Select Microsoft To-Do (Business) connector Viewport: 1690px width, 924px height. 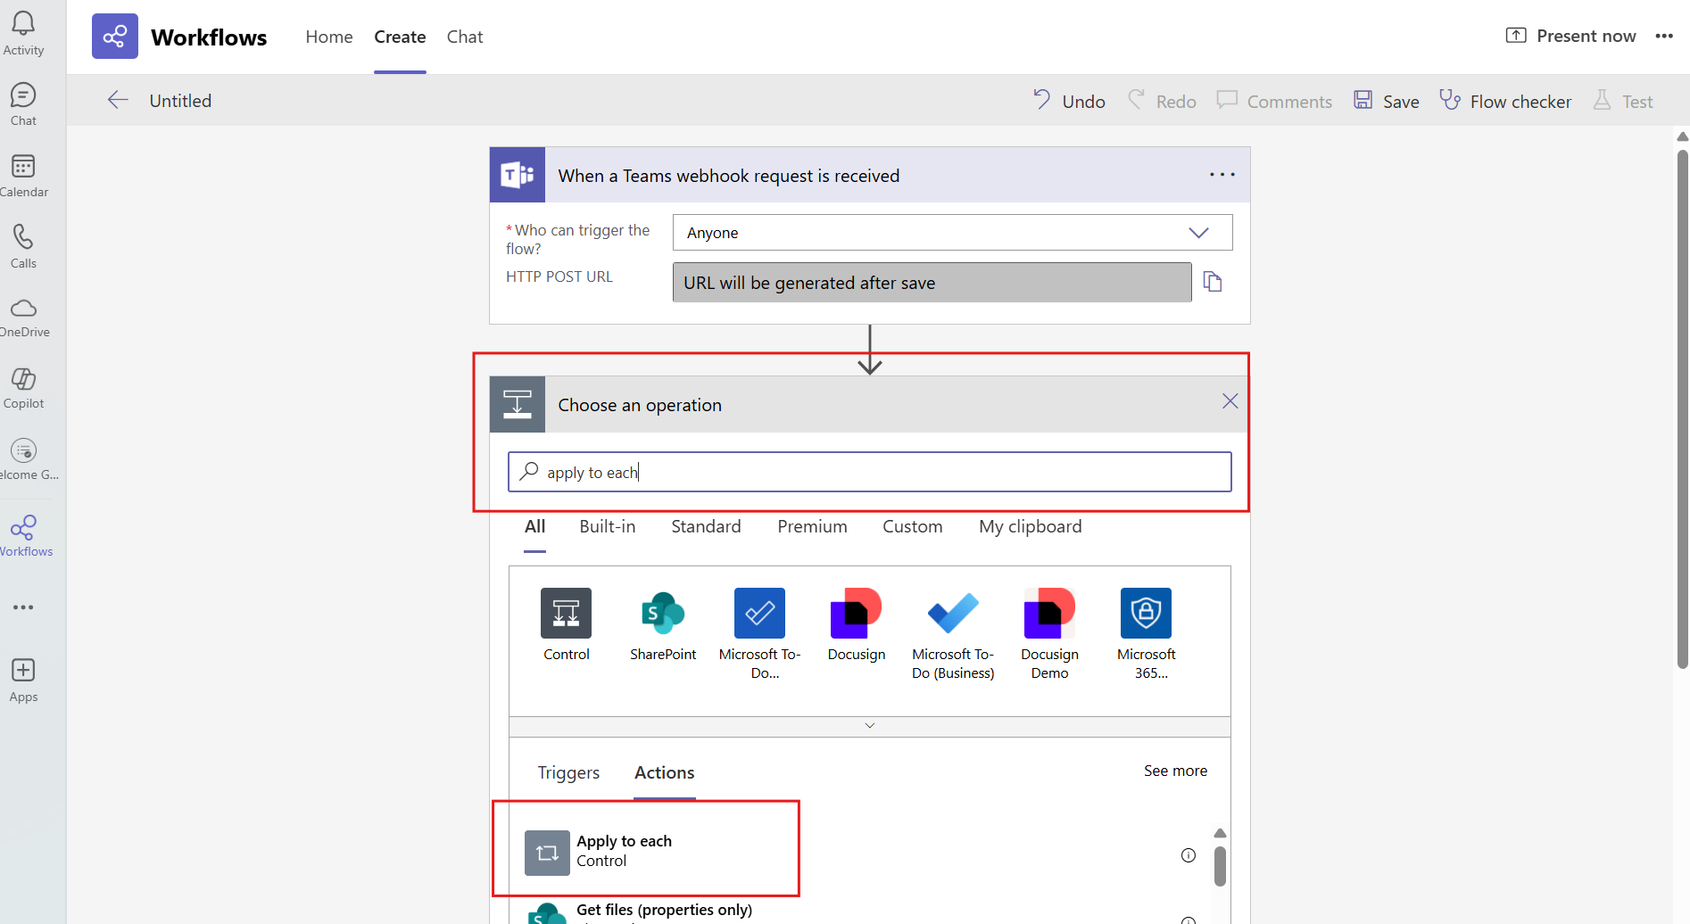pos(953,634)
